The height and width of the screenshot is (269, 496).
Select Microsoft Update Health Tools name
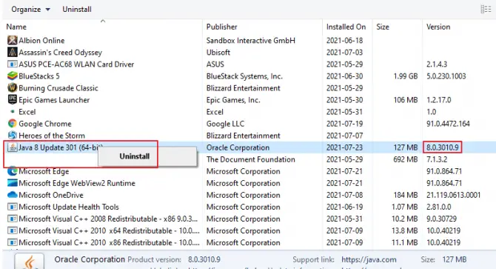click(69, 207)
